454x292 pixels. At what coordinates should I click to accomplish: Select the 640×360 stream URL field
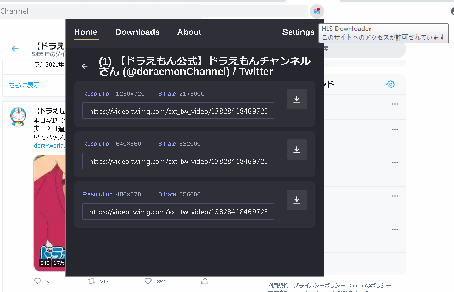(x=178, y=161)
